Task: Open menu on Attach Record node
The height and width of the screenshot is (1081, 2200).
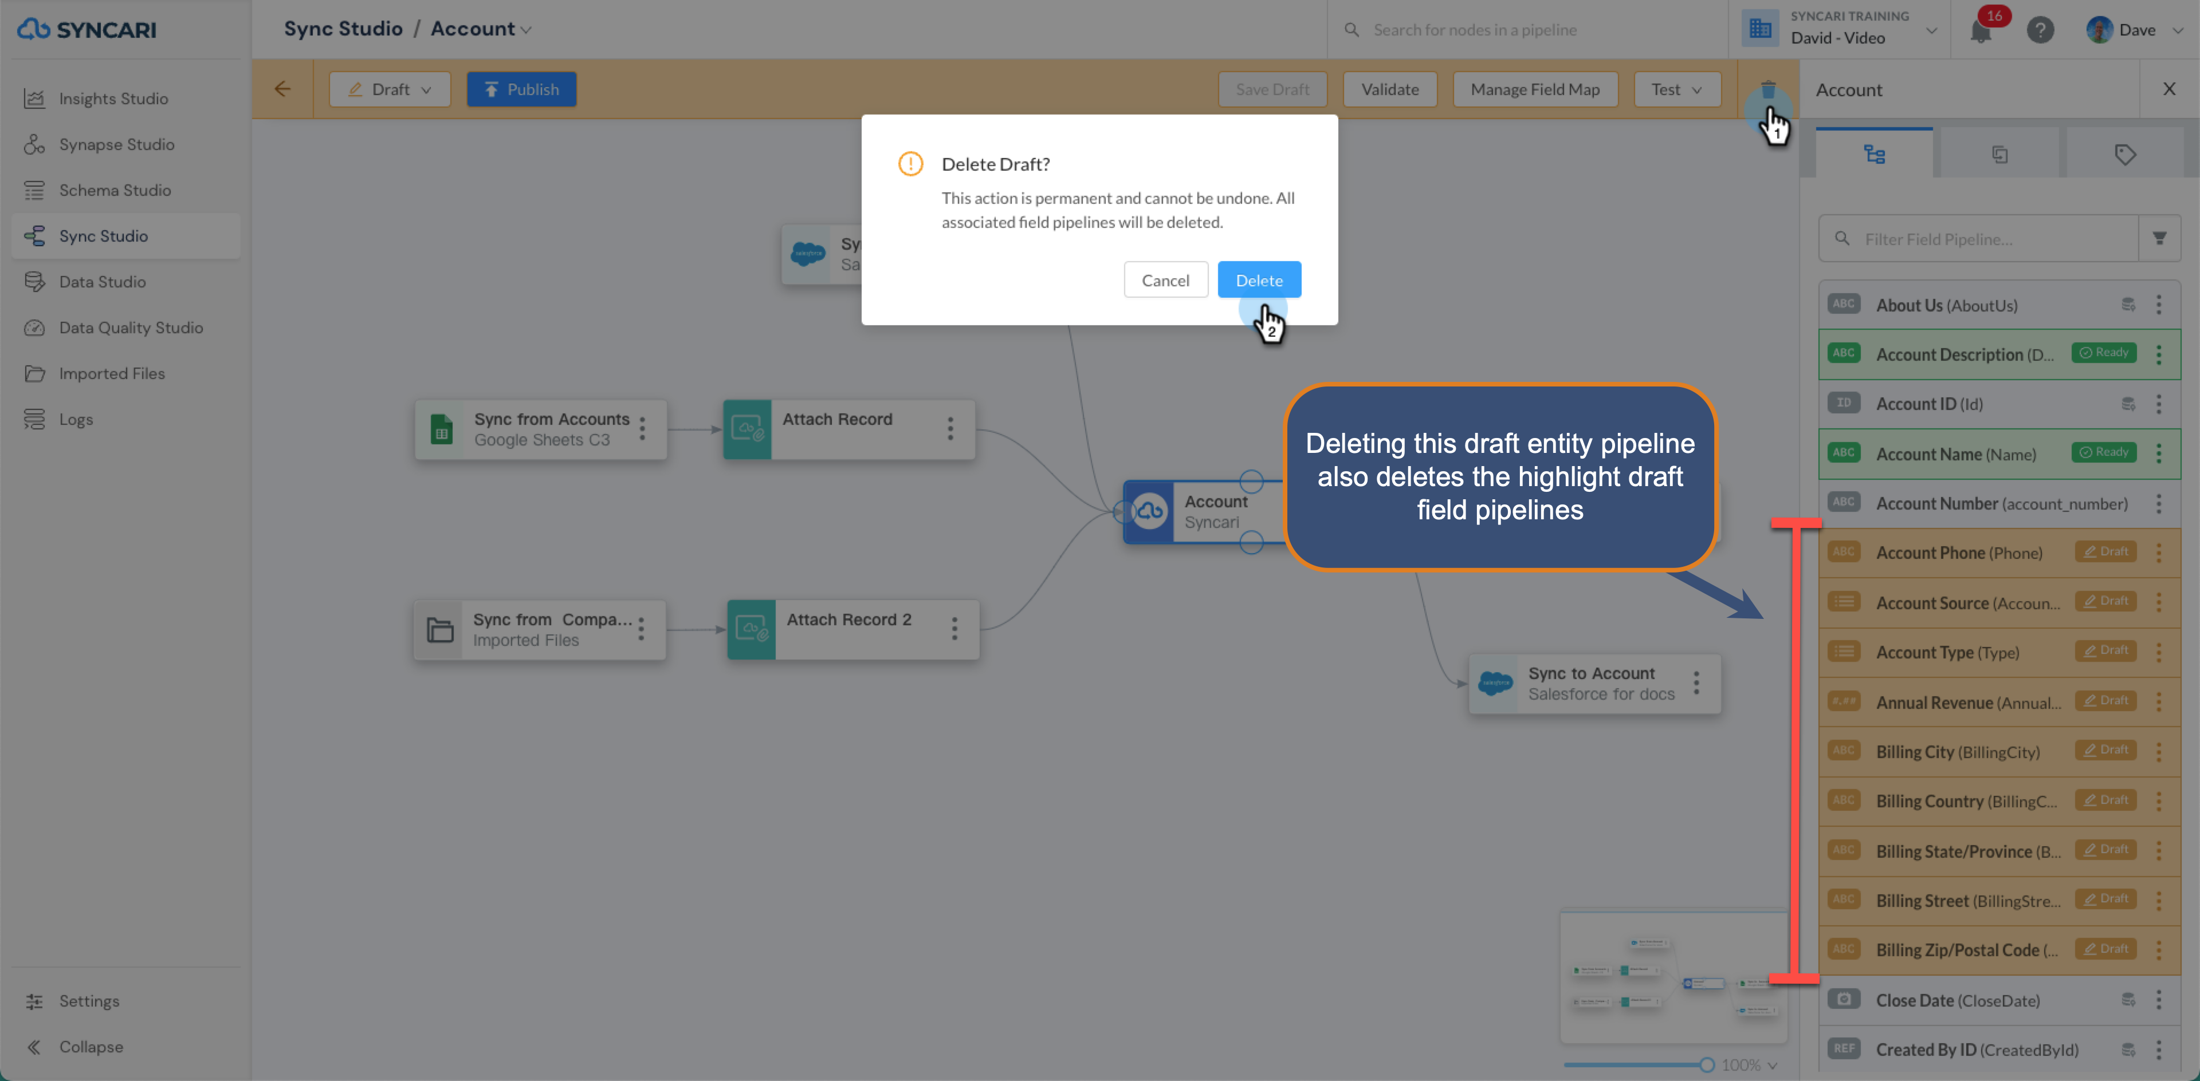Action: click(x=950, y=429)
